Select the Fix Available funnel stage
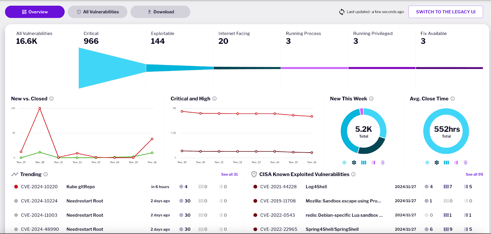Screen dimensions: 491x234 click(x=449, y=59)
